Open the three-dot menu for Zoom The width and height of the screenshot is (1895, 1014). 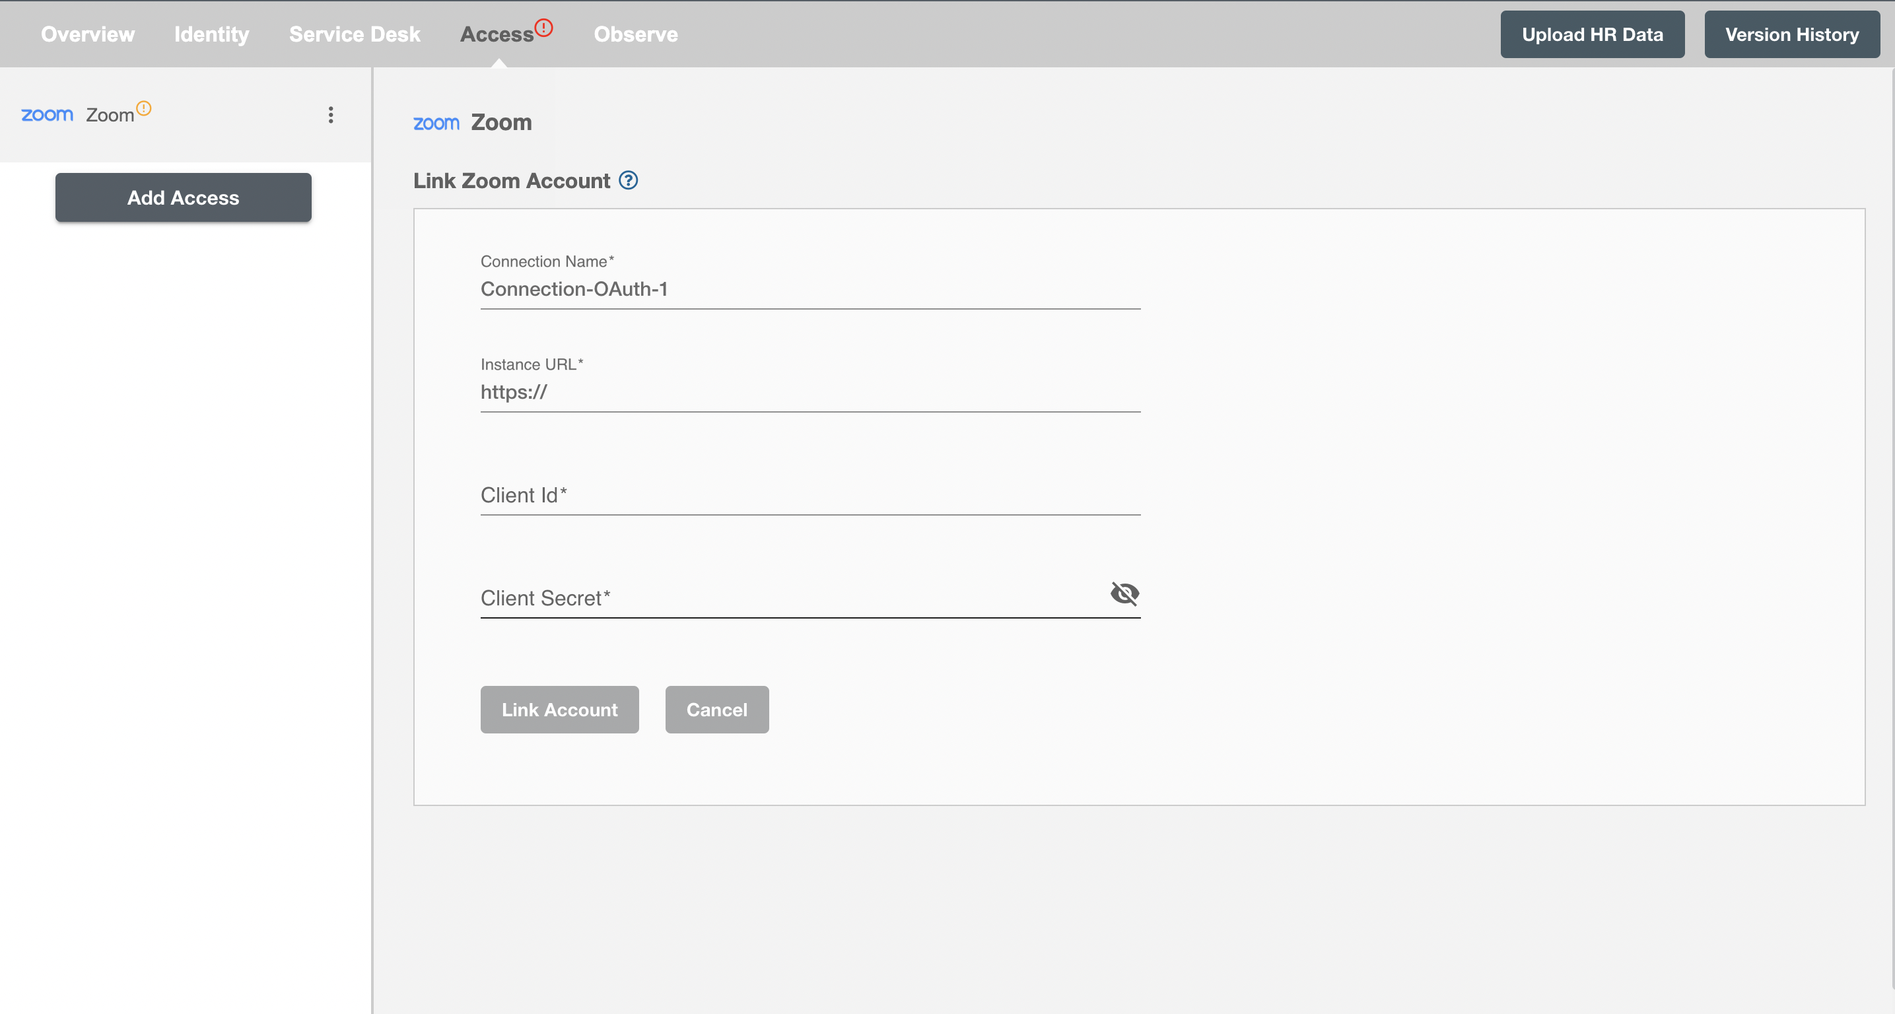(331, 115)
